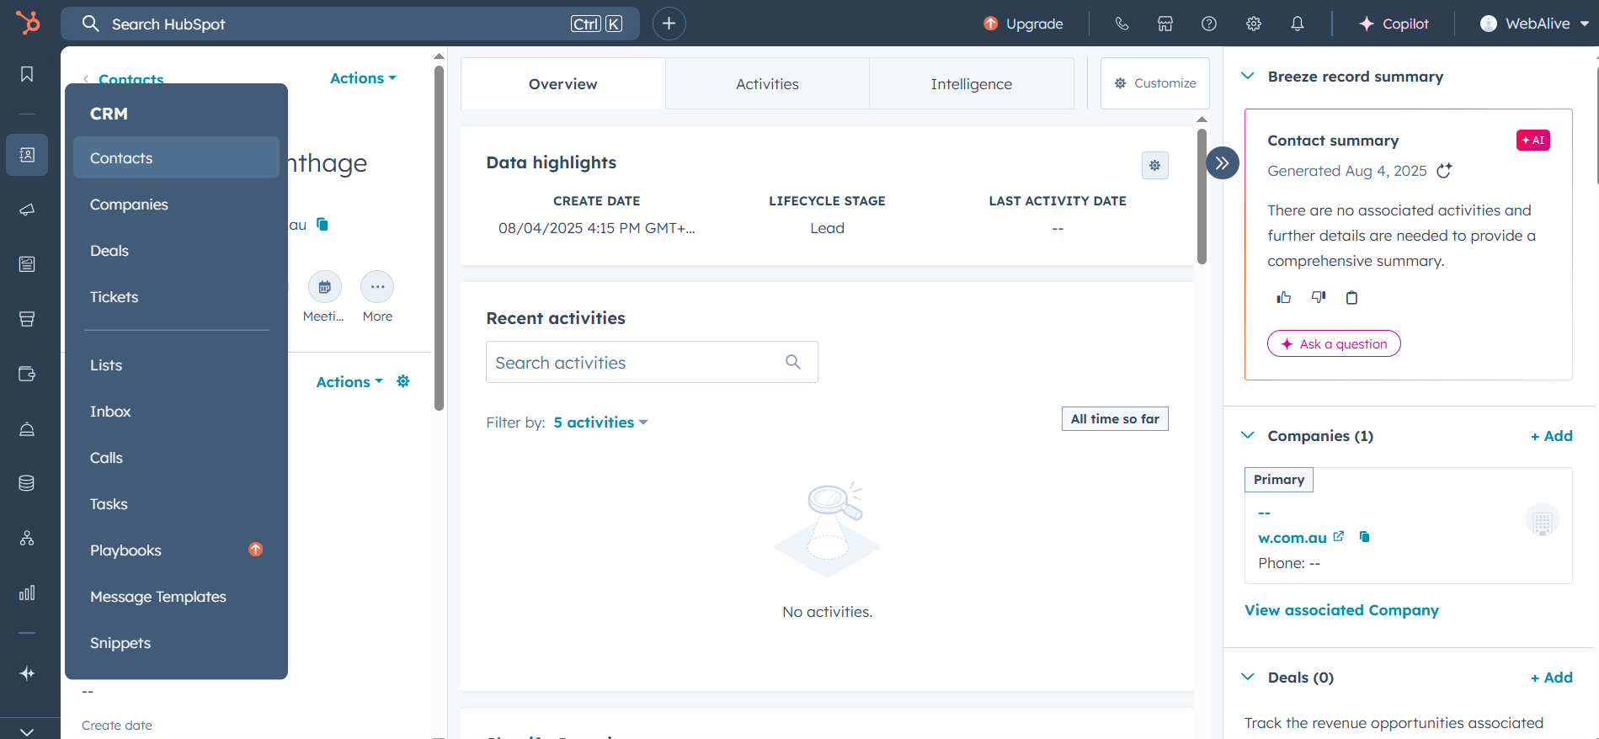Viewport: 1599px width, 739px height.
Task: Select Calls in the CRM menu
Action: 176,458
